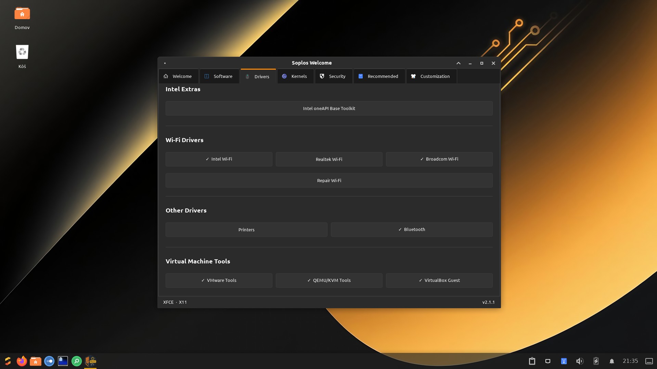Switch to the Welcome tab
Viewport: 657px width, 369px height.
pyautogui.click(x=178, y=76)
